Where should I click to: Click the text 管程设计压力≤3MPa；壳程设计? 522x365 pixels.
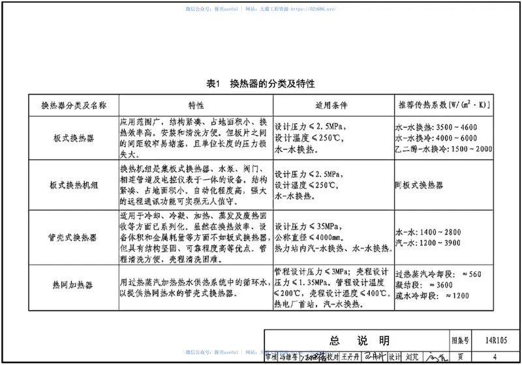click(x=331, y=272)
